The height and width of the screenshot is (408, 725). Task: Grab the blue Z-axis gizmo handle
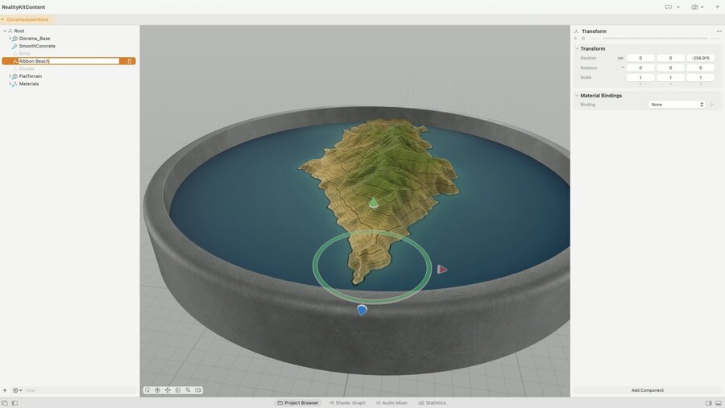(362, 310)
